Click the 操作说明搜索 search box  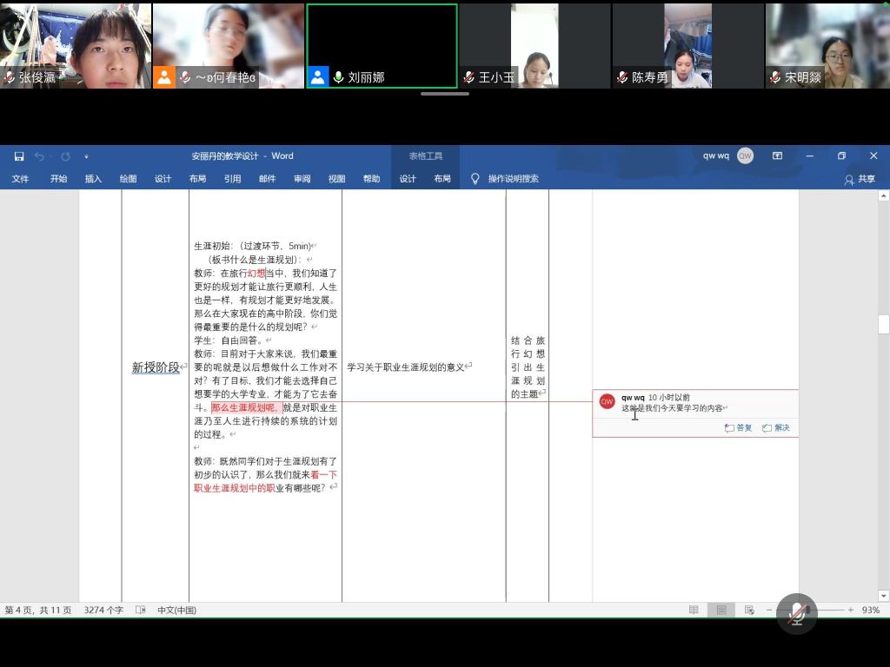point(513,179)
